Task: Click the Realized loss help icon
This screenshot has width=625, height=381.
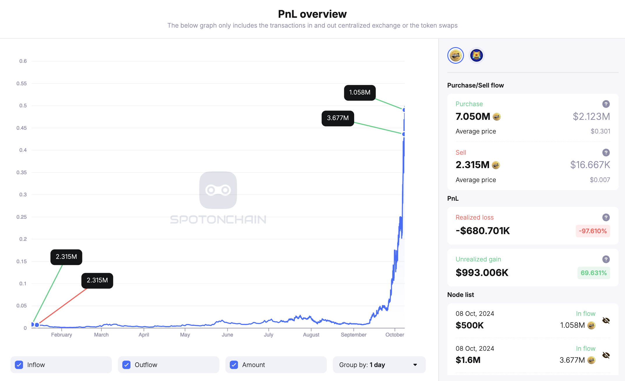Action: coord(606,218)
